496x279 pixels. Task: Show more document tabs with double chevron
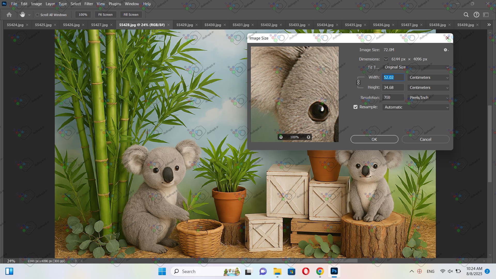(489, 25)
